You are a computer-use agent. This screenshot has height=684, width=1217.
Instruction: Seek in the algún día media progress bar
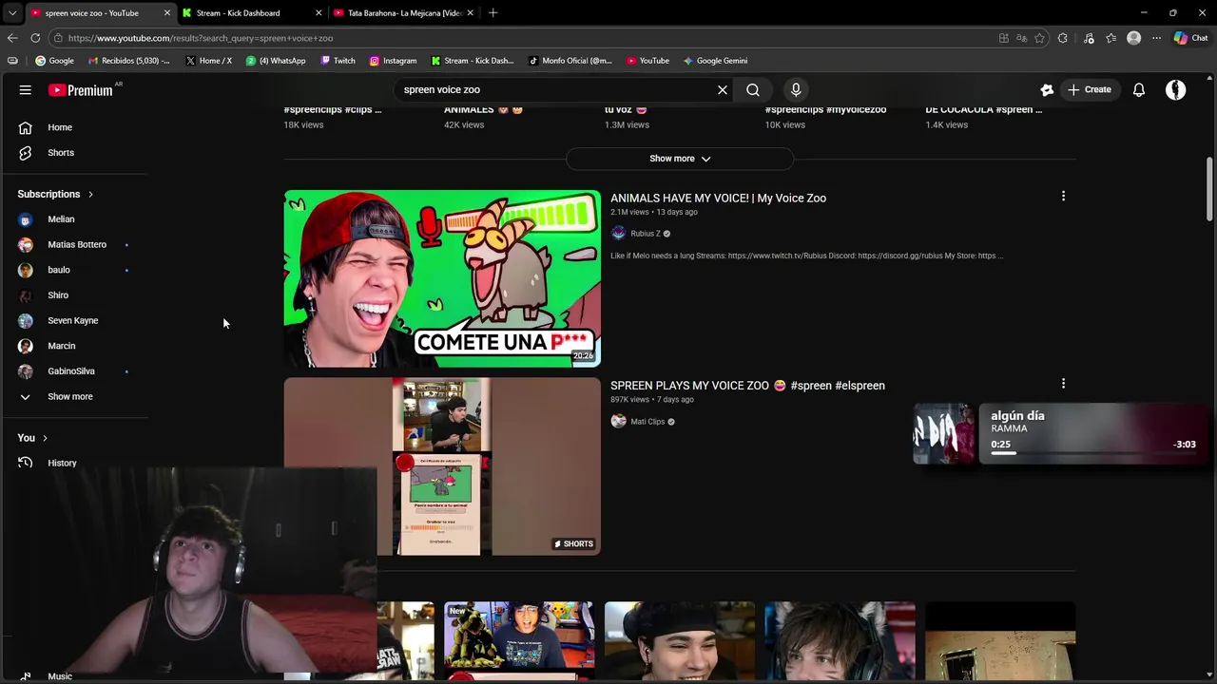1092,454
